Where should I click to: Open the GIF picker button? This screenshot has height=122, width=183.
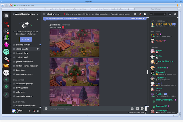click(x=137, y=109)
